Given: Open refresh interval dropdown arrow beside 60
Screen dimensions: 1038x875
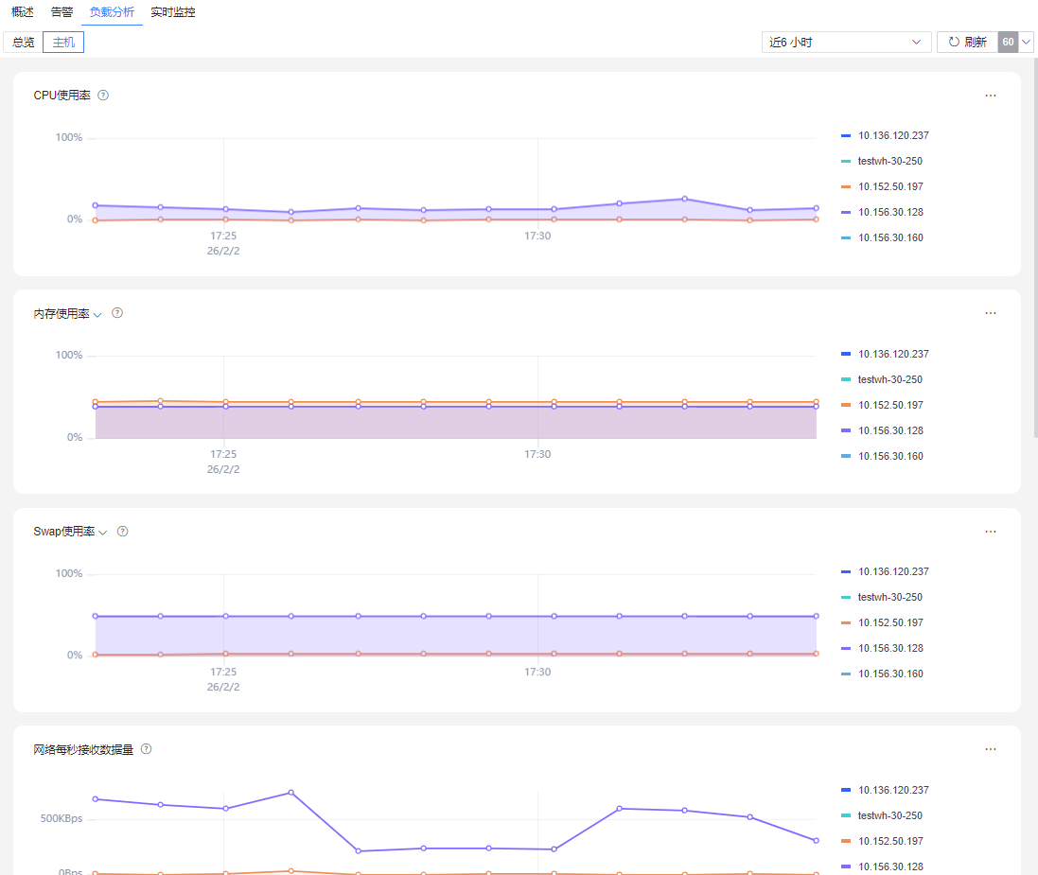Looking at the screenshot, I should point(1026,42).
